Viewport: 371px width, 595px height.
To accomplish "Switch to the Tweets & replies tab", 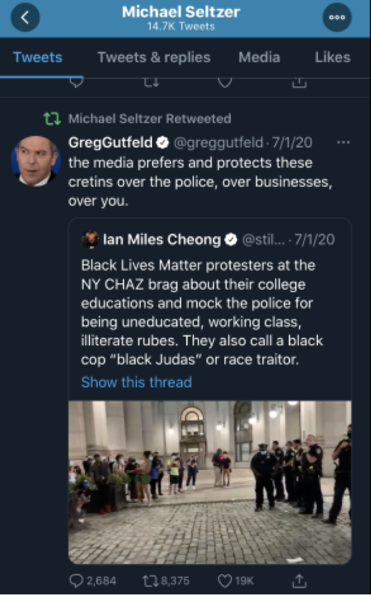I will (x=154, y=57).
